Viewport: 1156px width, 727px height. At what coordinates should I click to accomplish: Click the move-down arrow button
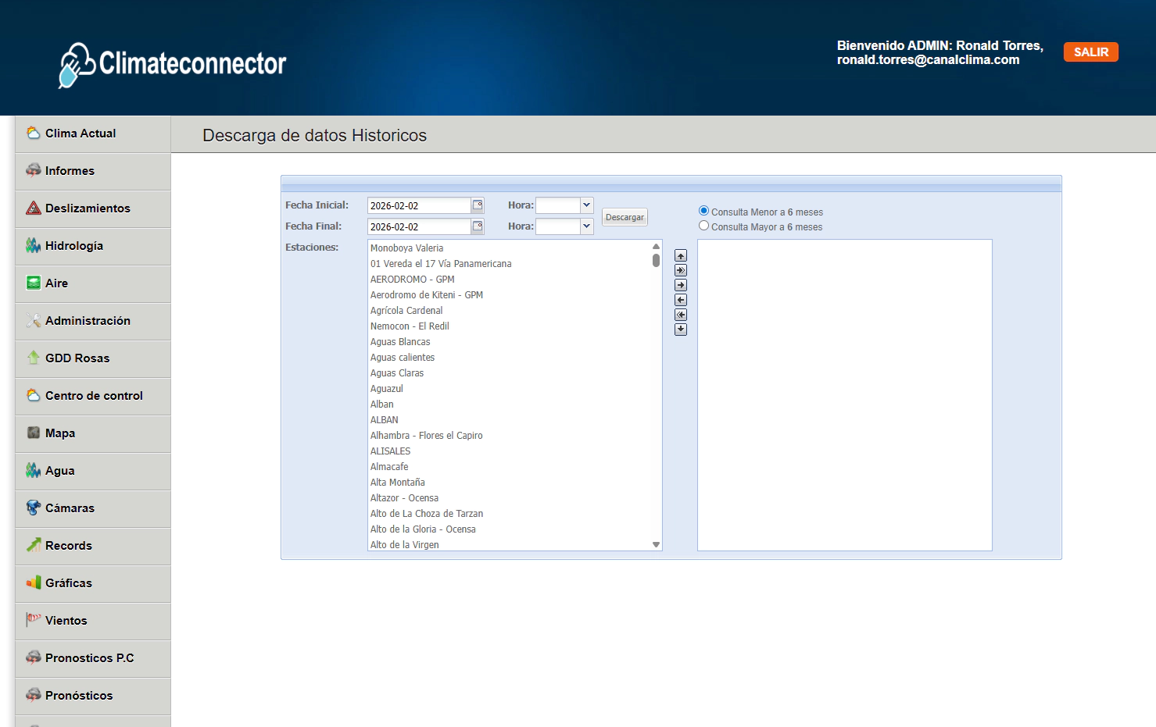(x=681, y=330)
